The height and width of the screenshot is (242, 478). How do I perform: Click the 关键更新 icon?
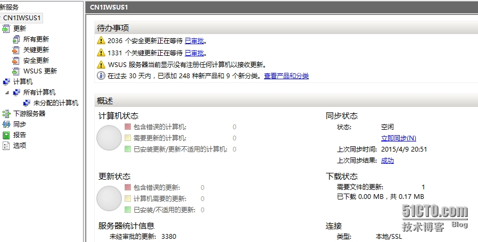[16, 50]
